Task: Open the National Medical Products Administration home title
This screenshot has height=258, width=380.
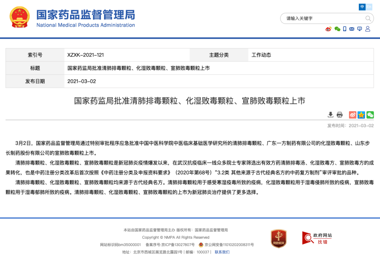Action: pos(85,18)
